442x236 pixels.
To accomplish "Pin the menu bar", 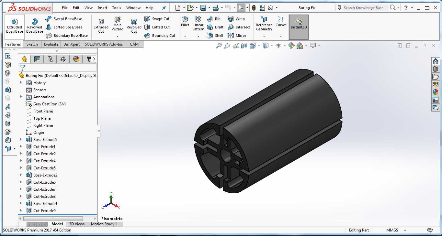I will 164,8.
